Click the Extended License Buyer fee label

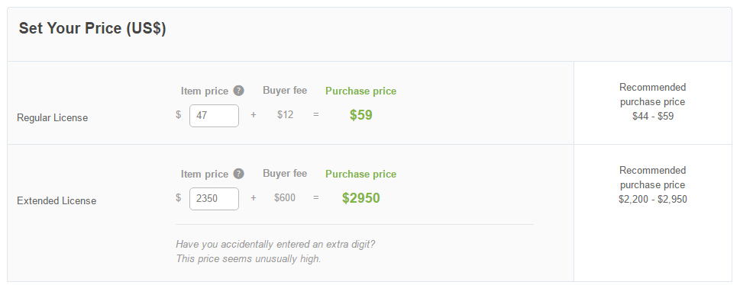point(285,173)
